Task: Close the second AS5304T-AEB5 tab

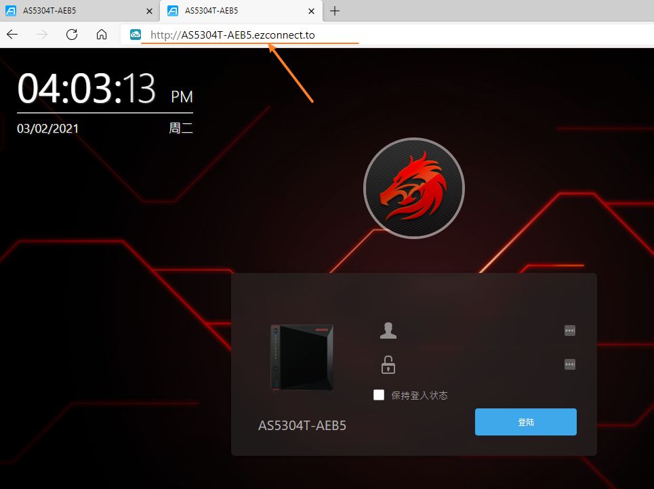Action: pos(311,12)
